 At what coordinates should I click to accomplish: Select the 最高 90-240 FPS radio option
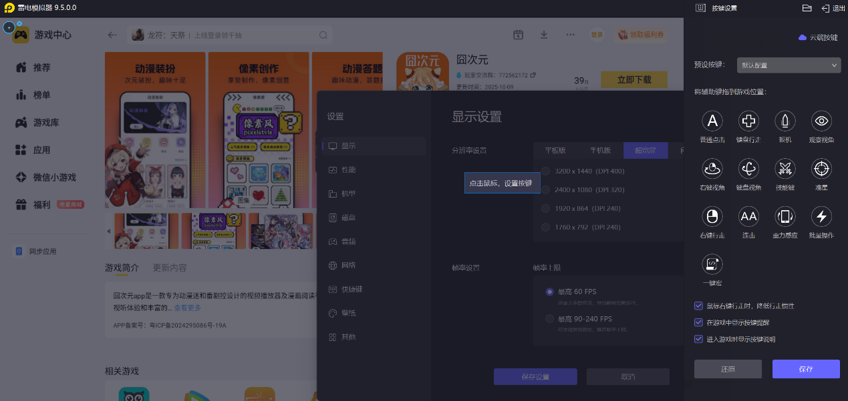click(x=549, y=319)
